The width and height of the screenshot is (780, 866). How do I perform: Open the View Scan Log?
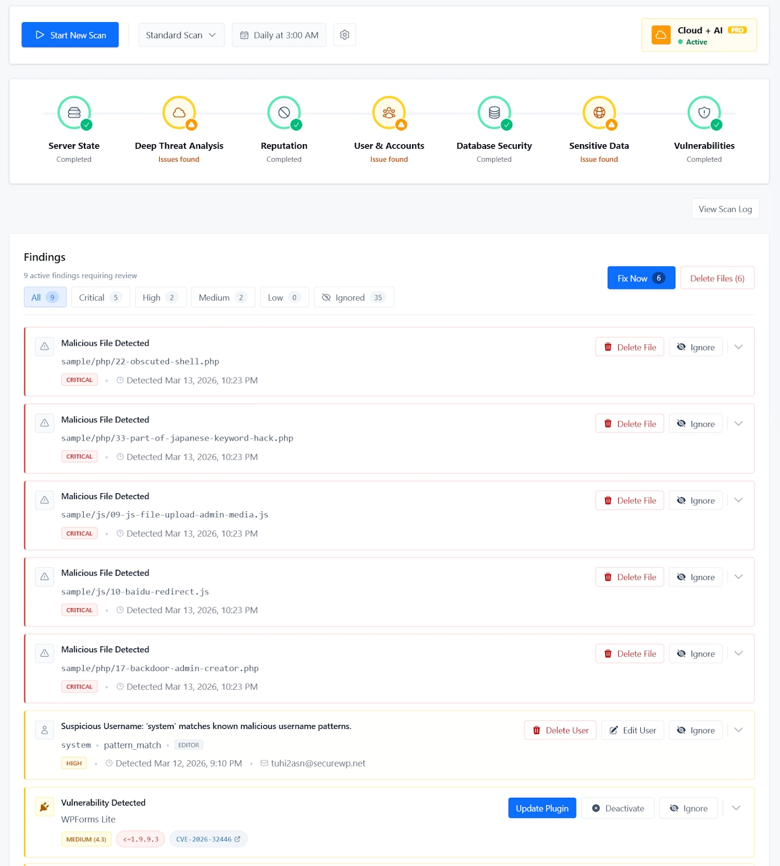pyautogui.click(x=725, y=209)
